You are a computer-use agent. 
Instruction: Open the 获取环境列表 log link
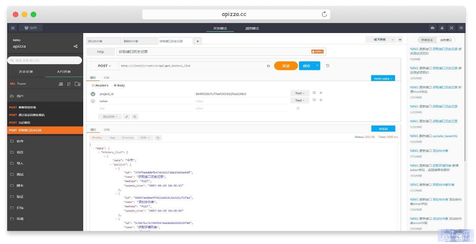tap(442, 166)
